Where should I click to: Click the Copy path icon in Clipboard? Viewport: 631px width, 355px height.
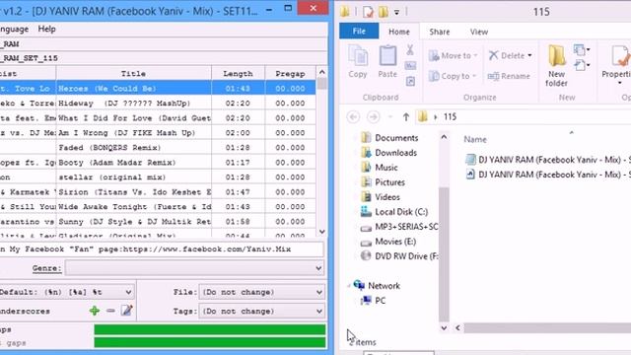click(x=410, y=66)
